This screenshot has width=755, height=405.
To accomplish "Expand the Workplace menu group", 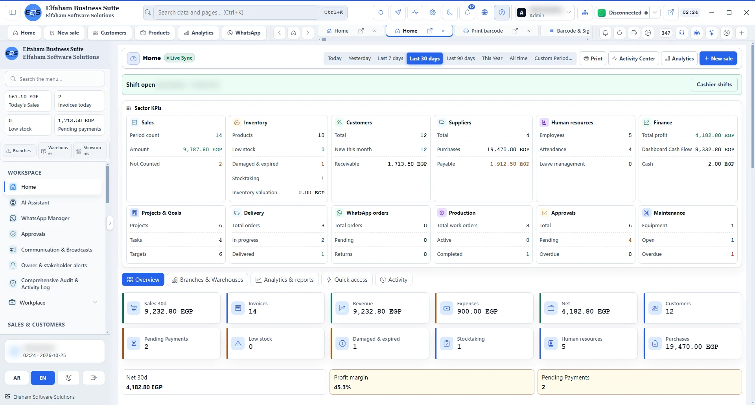I will tap(53, 303).
